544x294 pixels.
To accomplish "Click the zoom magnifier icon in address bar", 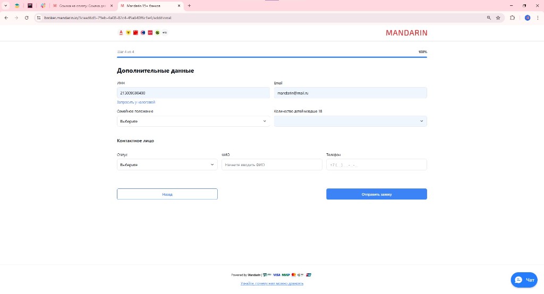I will click(489, 18).
